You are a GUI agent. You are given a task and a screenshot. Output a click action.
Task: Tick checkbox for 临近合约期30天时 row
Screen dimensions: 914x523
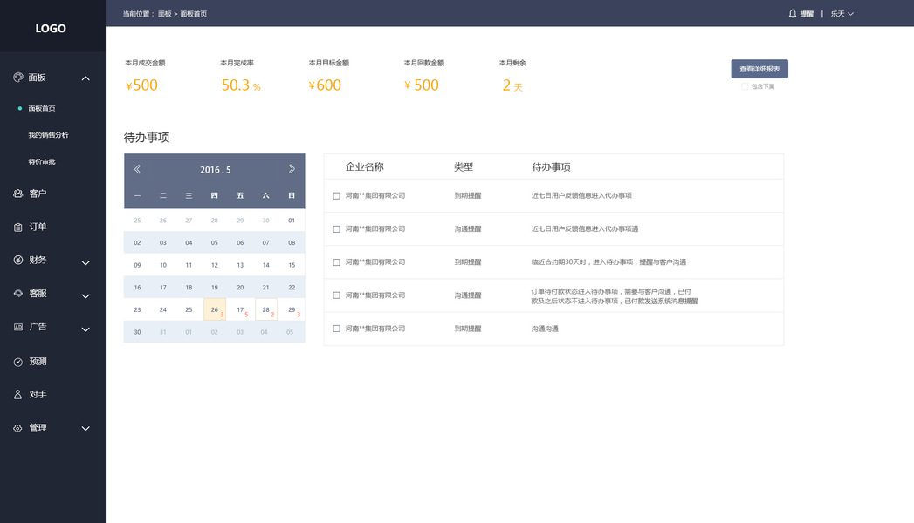336,262
